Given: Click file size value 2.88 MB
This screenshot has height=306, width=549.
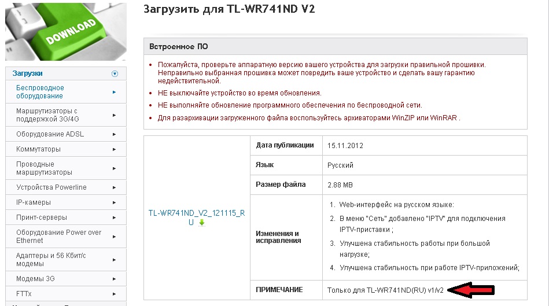Looking at the screenshot, I should pos(340,185).
